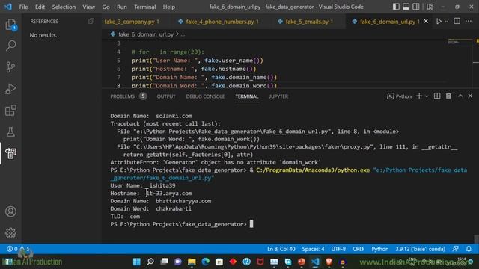This screenshot has height=269, width=479.
Task: Open editor More Actions ellipsis
Action: click(x=469, y=21)
